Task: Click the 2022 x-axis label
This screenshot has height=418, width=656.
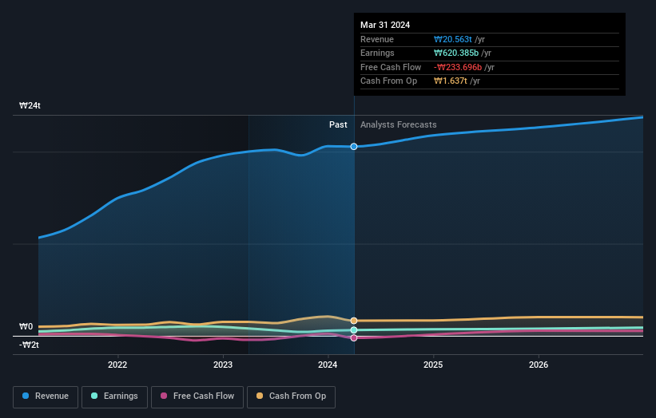Action: [117, 365]
